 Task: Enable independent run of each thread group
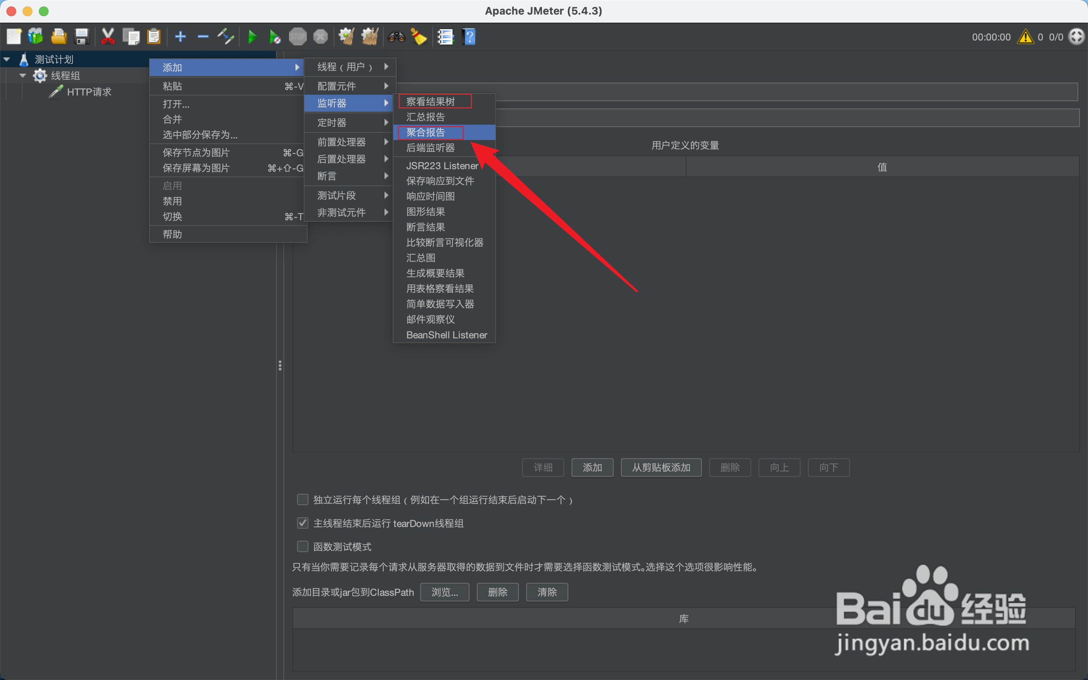point(303,499)
